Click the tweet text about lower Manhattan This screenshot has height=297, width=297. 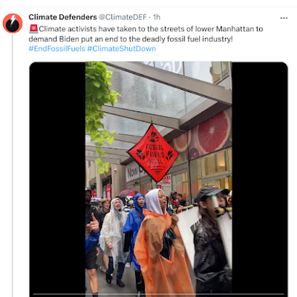146,34
